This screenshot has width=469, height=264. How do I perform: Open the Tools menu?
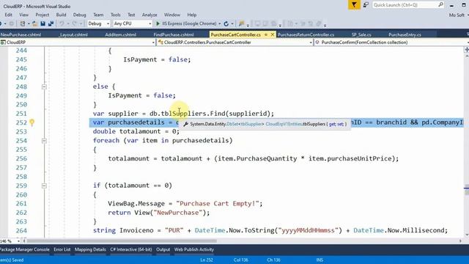[x=116, y=15]
